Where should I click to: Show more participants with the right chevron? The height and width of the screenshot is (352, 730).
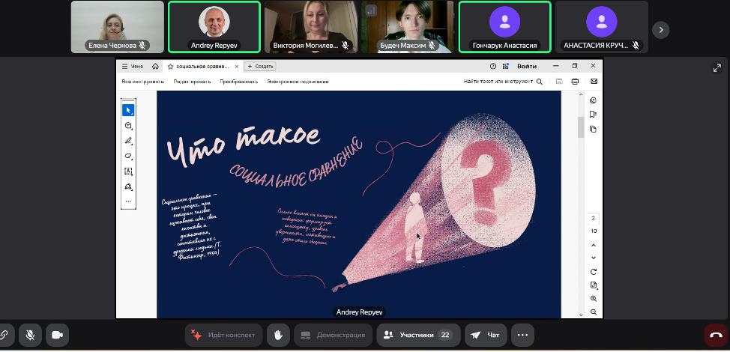[x=660, y=29]
